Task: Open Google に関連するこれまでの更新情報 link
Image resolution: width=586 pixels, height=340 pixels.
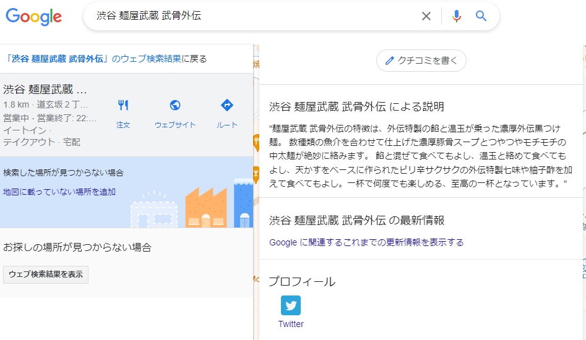Action: pyautogui.click(x=366, y=242)
